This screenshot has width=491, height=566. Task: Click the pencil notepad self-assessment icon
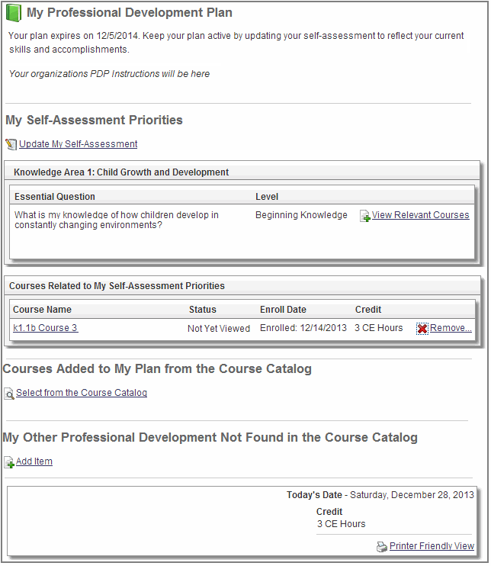pos(11,144)
